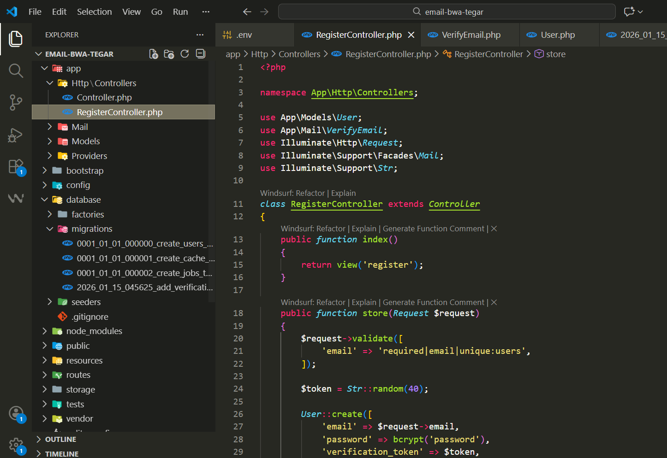Click Generate Function Comment above index function
This screenshot has width=667, height=458.
pos(433,229)
